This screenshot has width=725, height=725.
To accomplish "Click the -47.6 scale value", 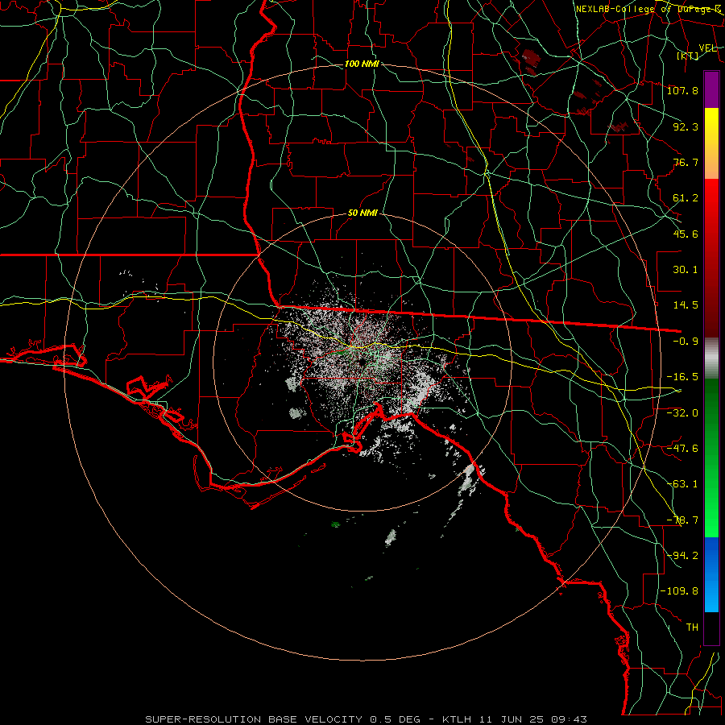I will (x=682, y=449).
